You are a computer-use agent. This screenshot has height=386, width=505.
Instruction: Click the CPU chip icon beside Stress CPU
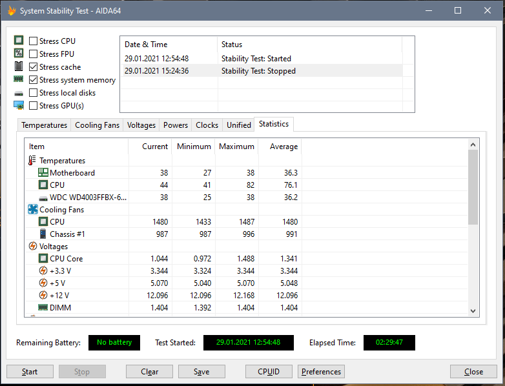(x=19, y=40)
